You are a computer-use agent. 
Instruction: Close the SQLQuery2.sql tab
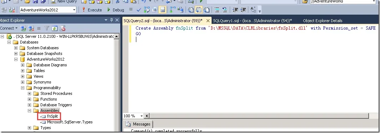[208, 21]
